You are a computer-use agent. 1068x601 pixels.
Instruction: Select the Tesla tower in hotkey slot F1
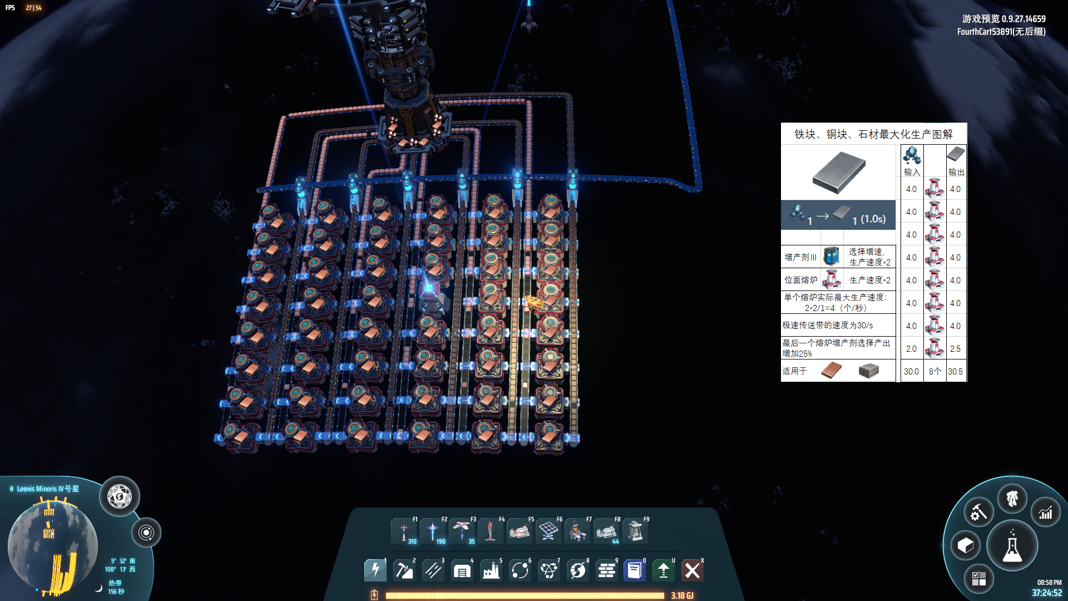(404, 530)
